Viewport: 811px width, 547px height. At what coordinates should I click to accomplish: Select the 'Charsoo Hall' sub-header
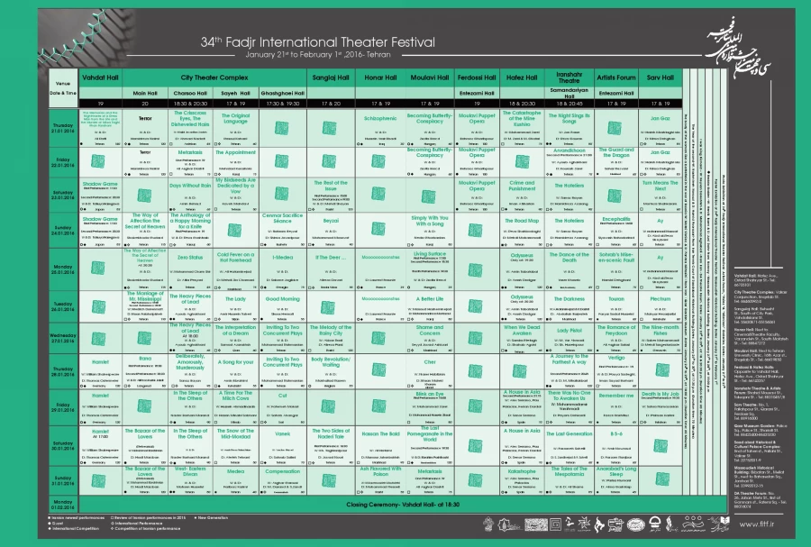190,93
